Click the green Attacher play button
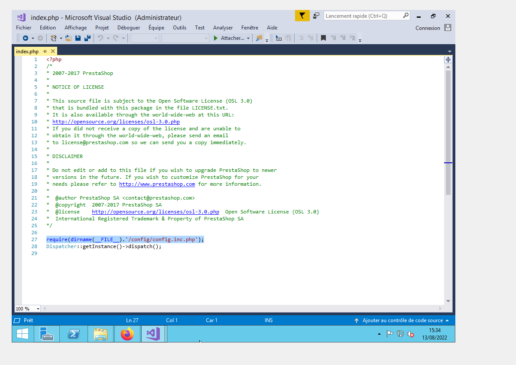 tap(216, 38)
